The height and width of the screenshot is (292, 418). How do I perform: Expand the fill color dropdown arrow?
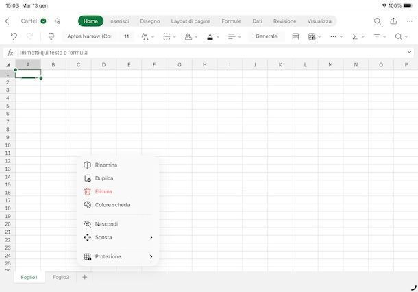pos(196,37)
